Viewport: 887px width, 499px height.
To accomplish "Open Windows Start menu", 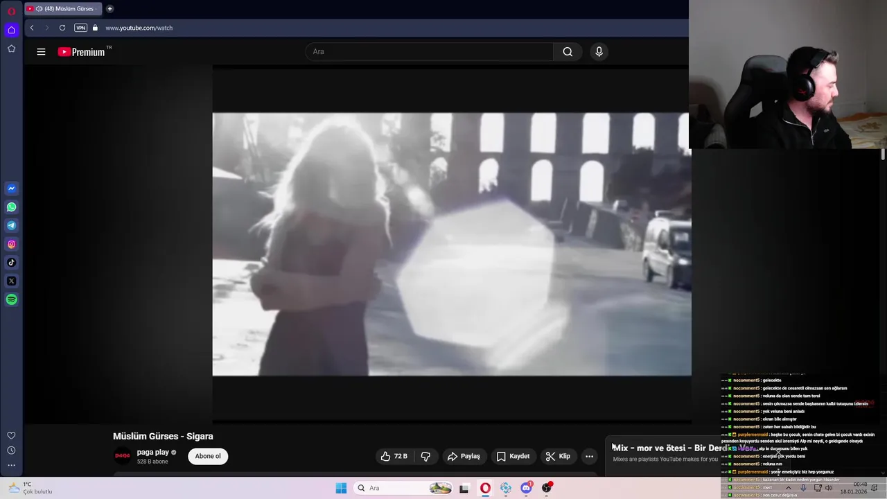I will point(341,488).
